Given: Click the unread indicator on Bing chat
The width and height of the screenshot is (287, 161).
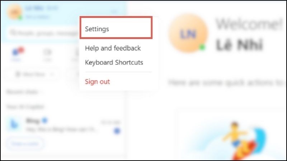Looking at the screenshot, I should 117,131.
